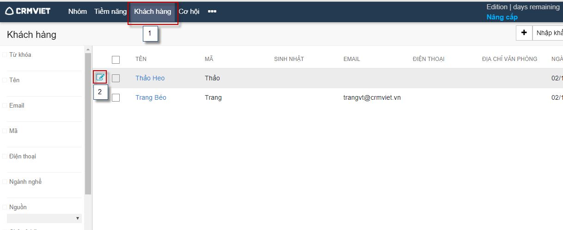Check the box for Thảo Heo row
This screenshot has width=563, height=230.
116,79
